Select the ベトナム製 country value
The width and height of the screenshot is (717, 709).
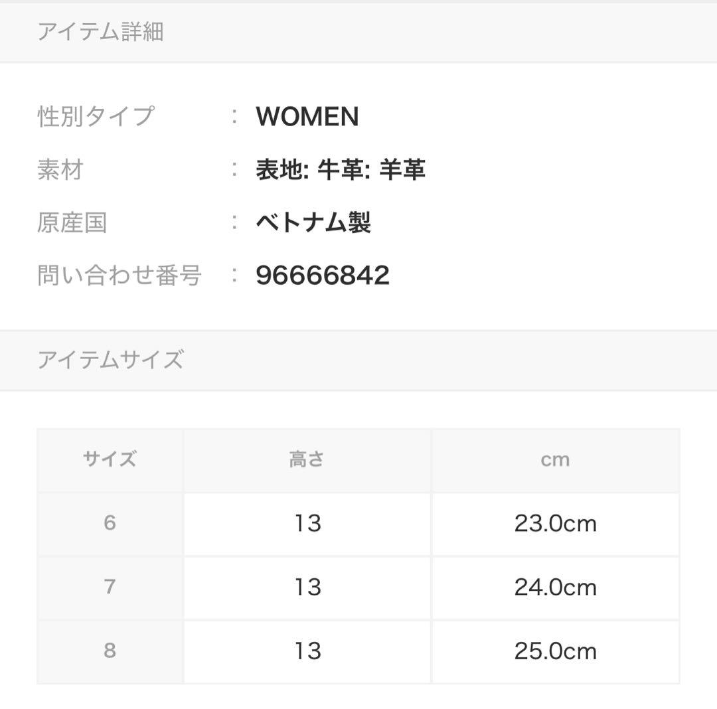(313, 223)
